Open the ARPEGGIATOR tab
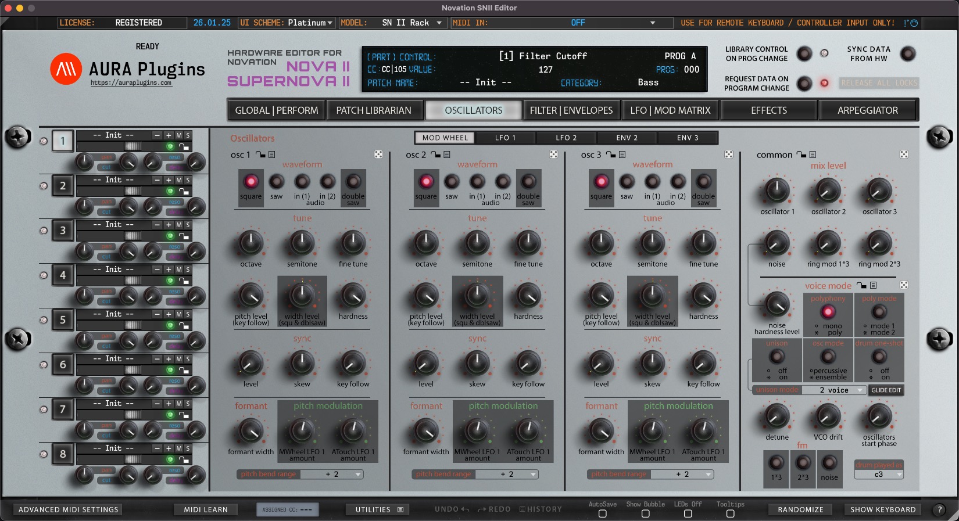This screenshot has width=959, height=521. (x=867, y=110)
